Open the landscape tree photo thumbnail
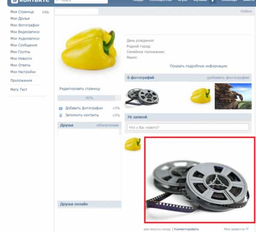Viewport: 256px width, 232px height. (x=233, y=96)
